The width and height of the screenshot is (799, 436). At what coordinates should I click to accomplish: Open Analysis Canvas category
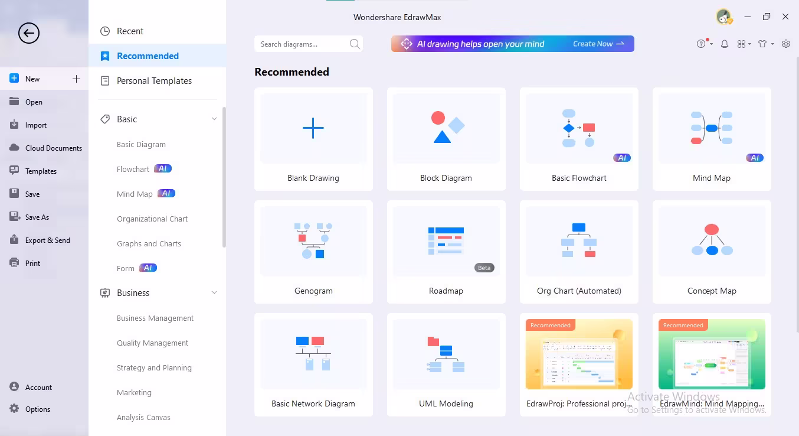[x=143, y=417]
